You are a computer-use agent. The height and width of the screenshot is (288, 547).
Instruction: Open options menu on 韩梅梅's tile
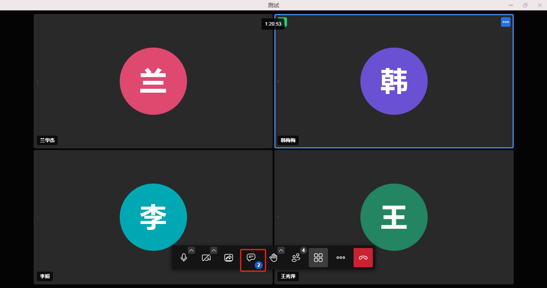click(x=505, y=22)
